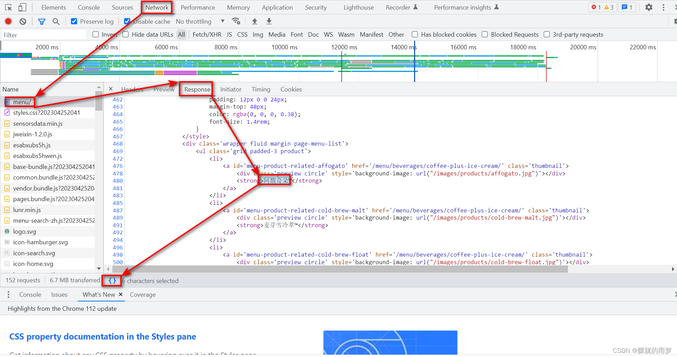This screenshot has height=357, width=677.
Task: Open the Elements tab
Action: [53, 7]
